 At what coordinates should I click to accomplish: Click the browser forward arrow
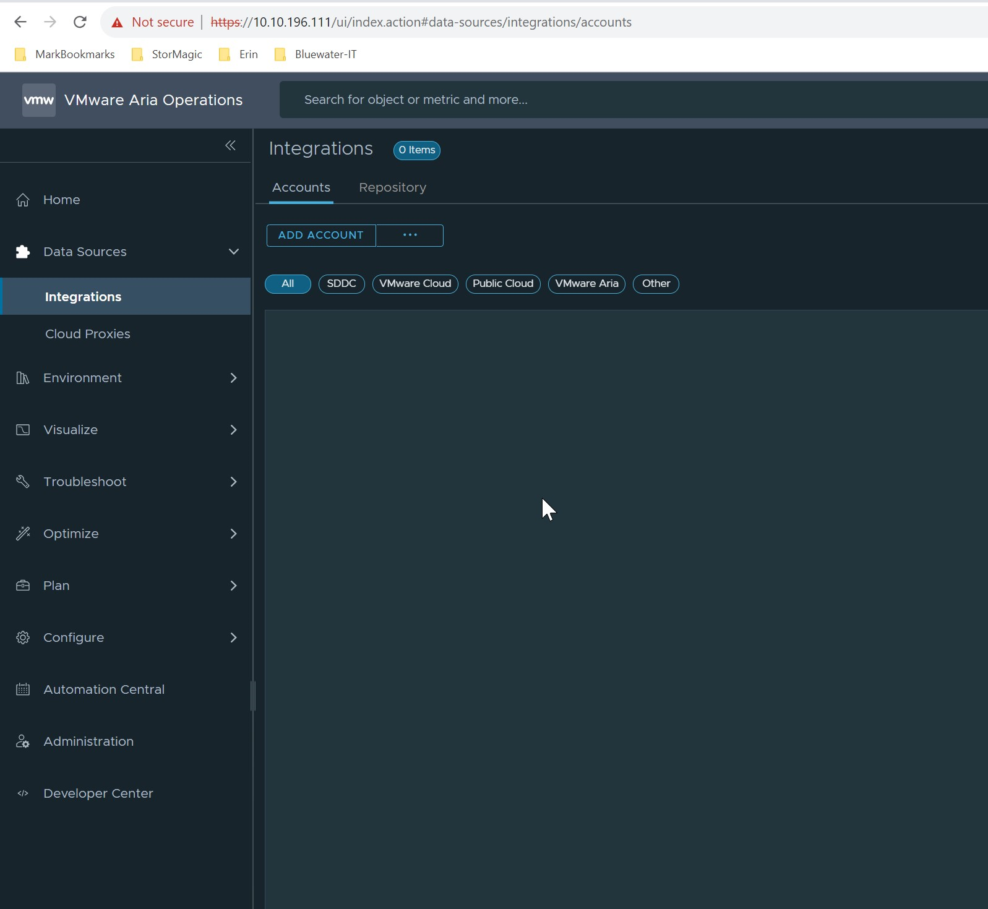point(50,22)
